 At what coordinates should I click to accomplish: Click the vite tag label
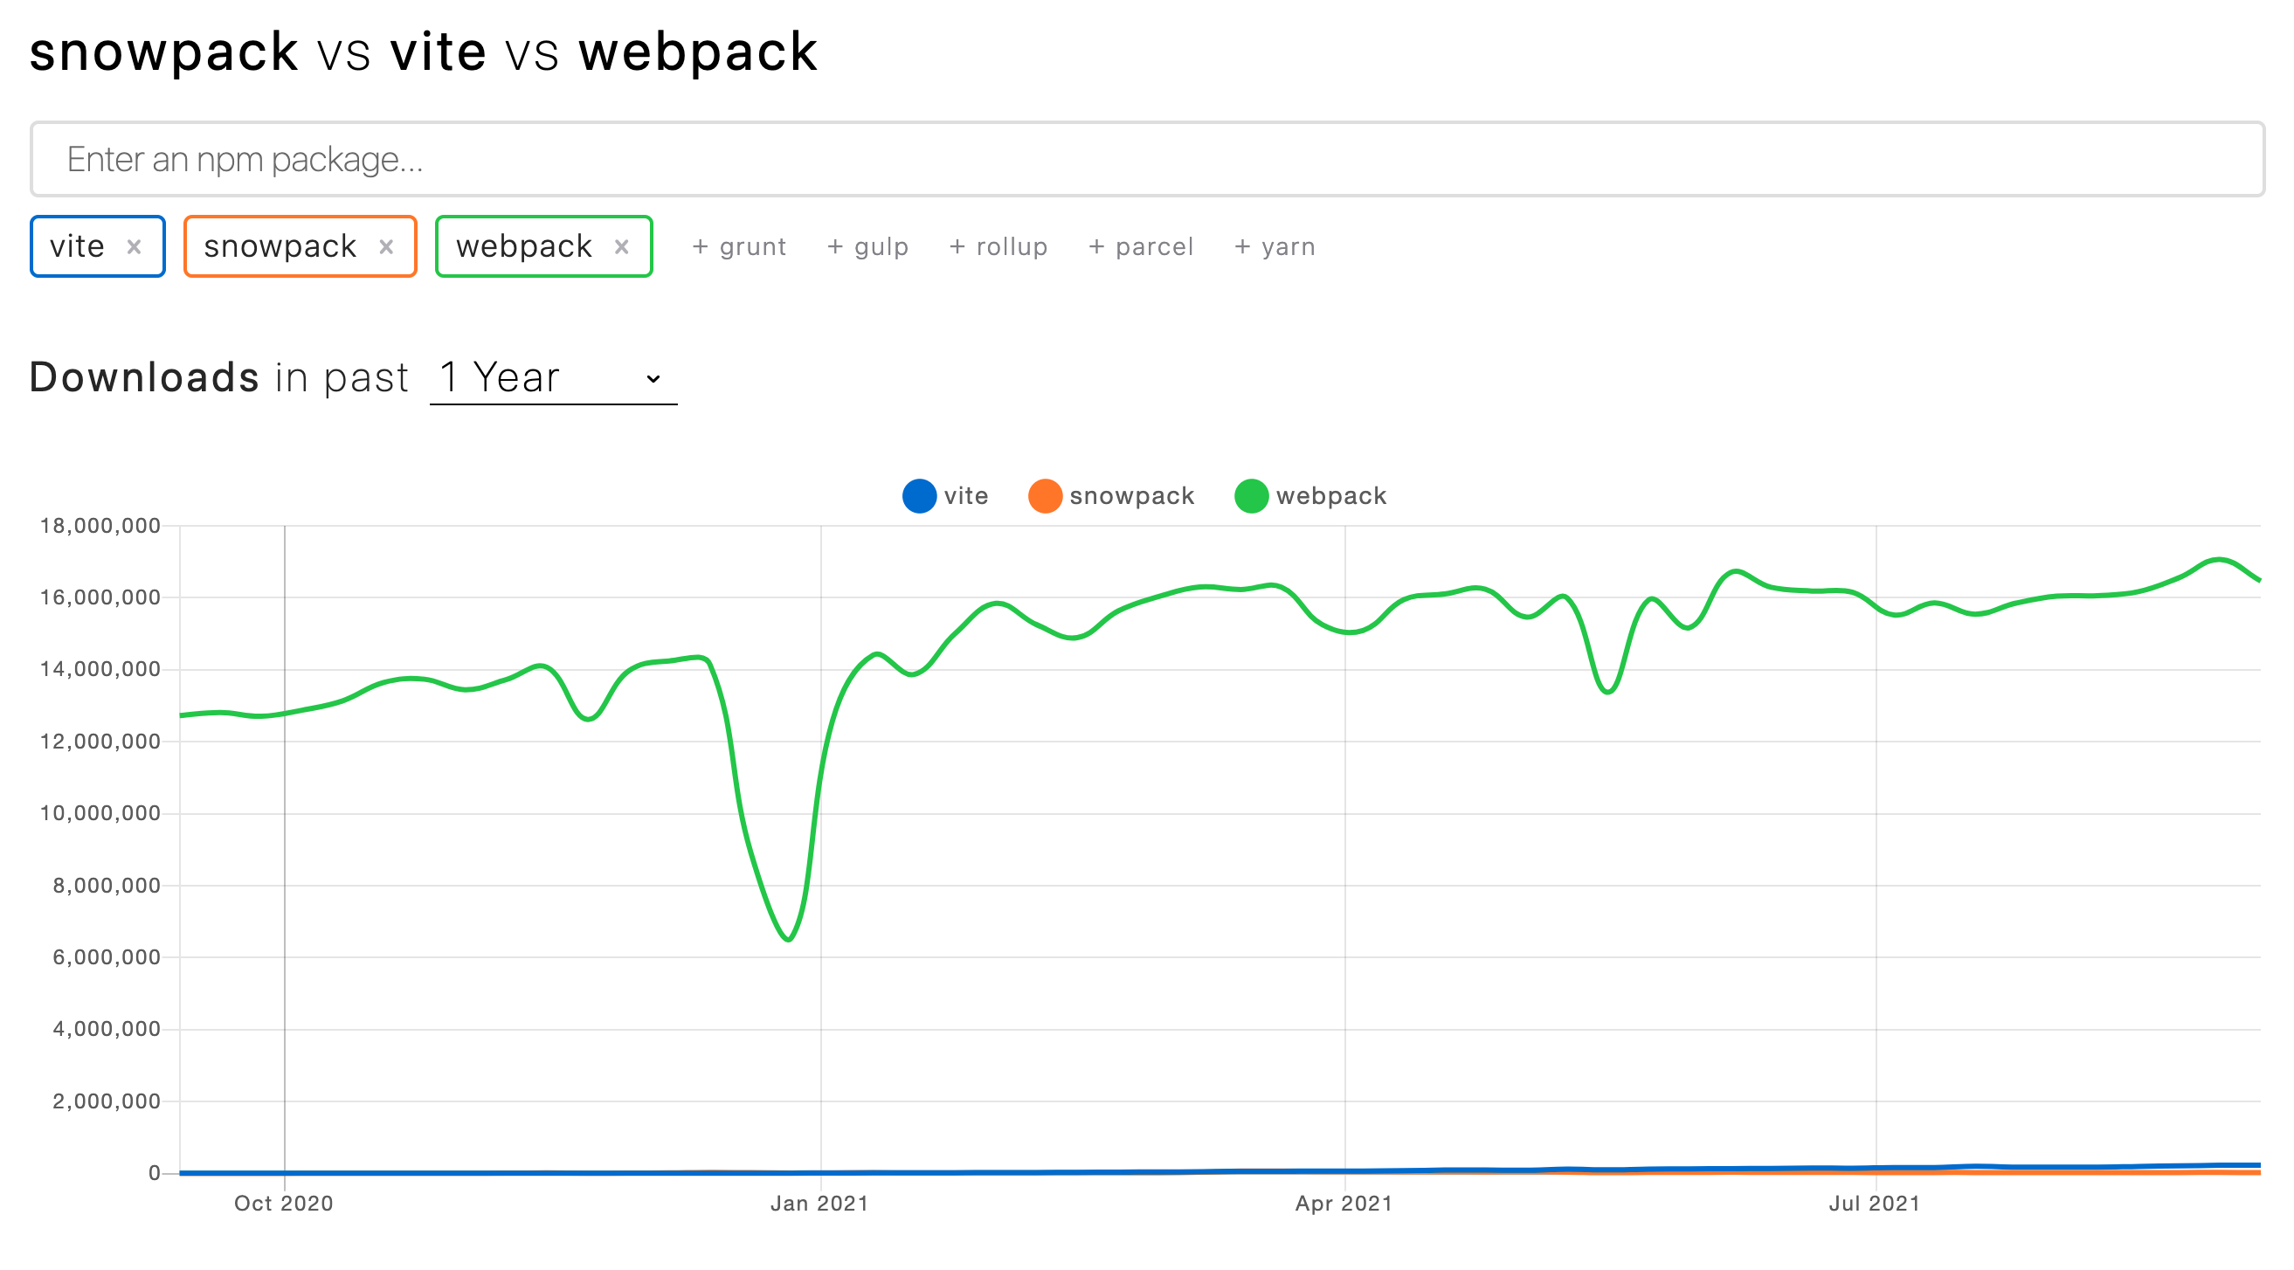(x=78, y=246)
